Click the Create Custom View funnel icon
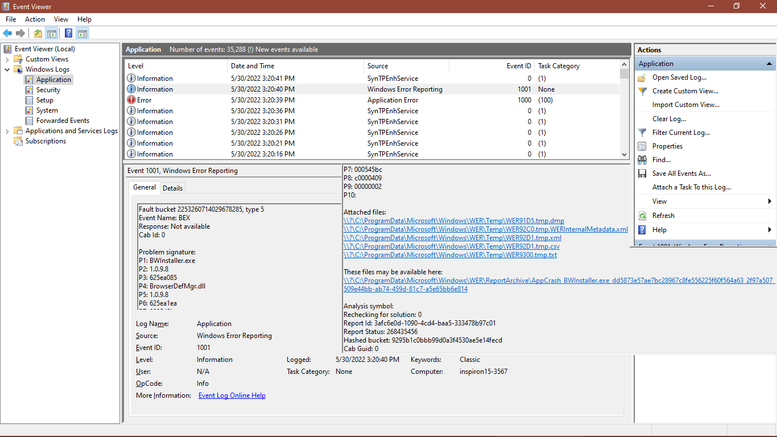777x437 pixels. tap(642, 91)
